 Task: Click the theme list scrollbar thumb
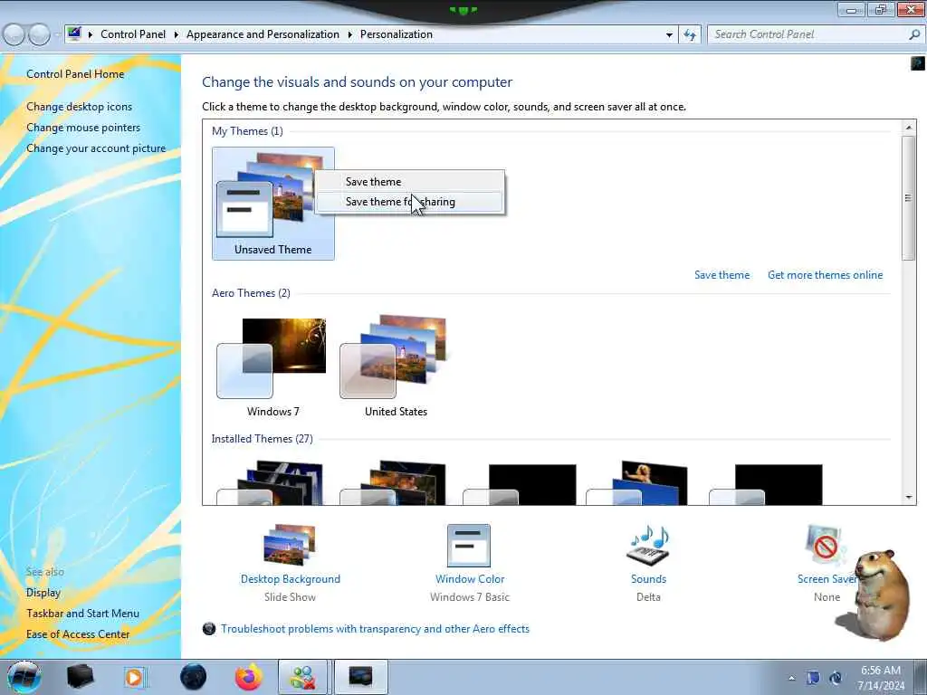coord(909,197)
